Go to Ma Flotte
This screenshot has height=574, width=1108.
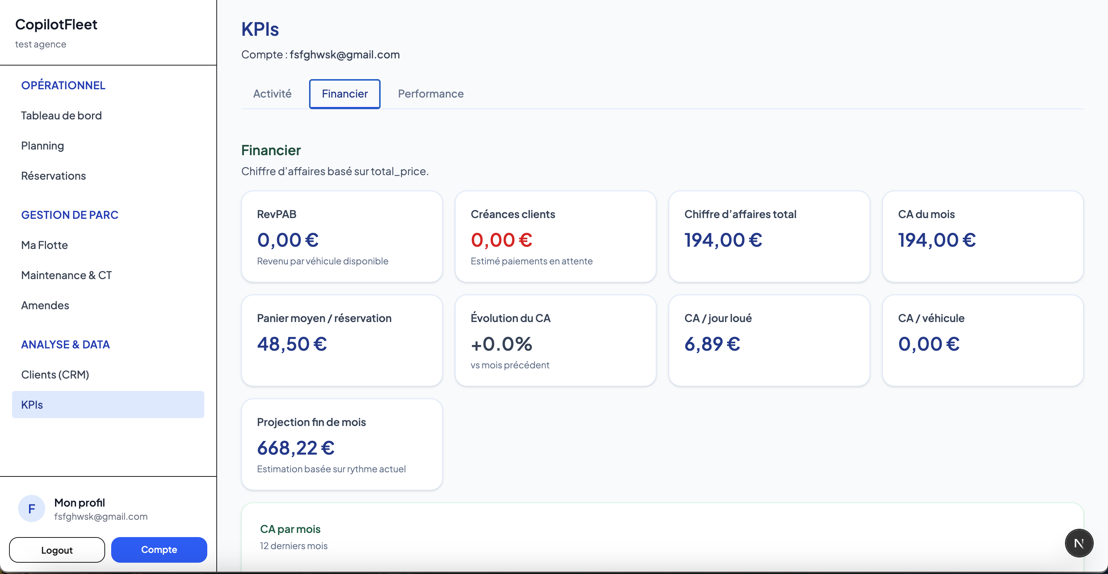pos(44,245)
